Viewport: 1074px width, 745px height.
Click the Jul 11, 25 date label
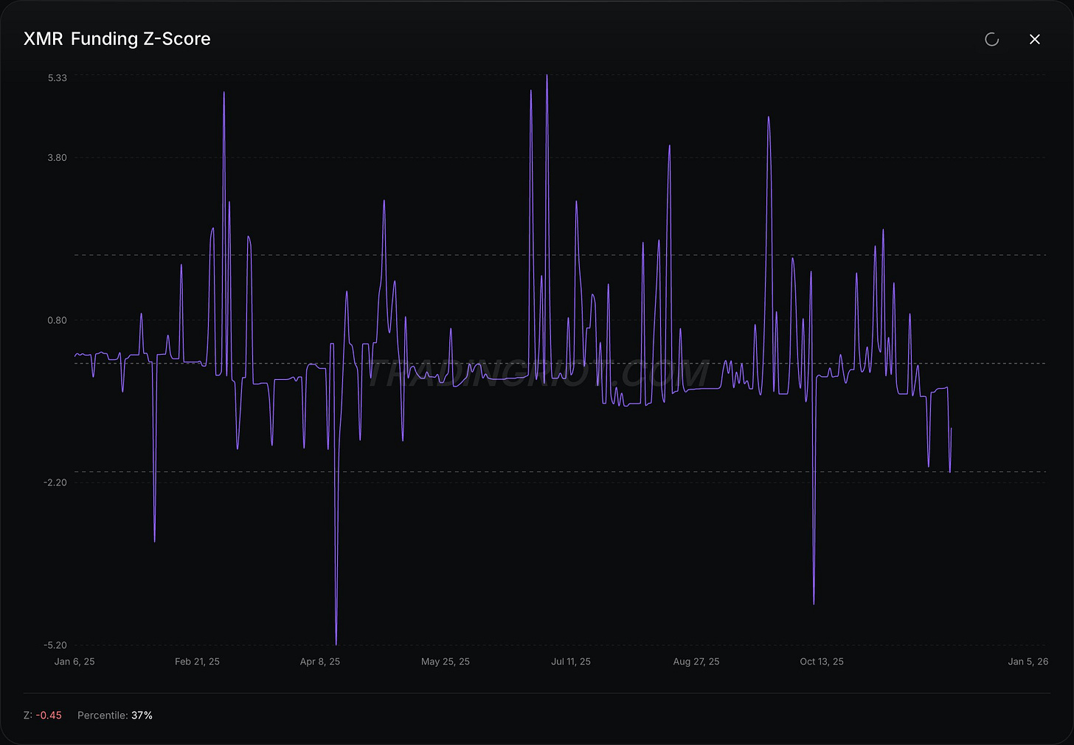pyautogui.click(x=571, y=662)
